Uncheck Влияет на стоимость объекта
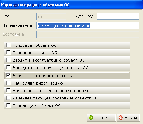143x124 pixels. [x=8, y=76]
